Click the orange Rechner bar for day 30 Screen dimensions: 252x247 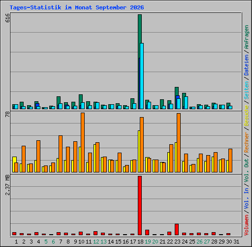pyautogui.click(x=230, y=161)
